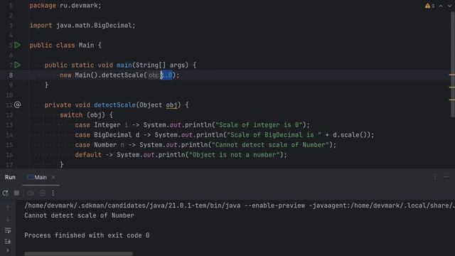Rerun Main with the rerun icon

point(6,193)
